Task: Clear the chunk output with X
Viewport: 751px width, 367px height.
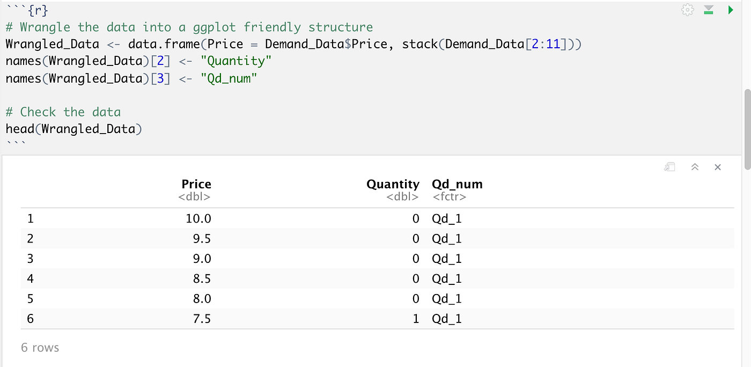Action: click(x=718, y=167)
